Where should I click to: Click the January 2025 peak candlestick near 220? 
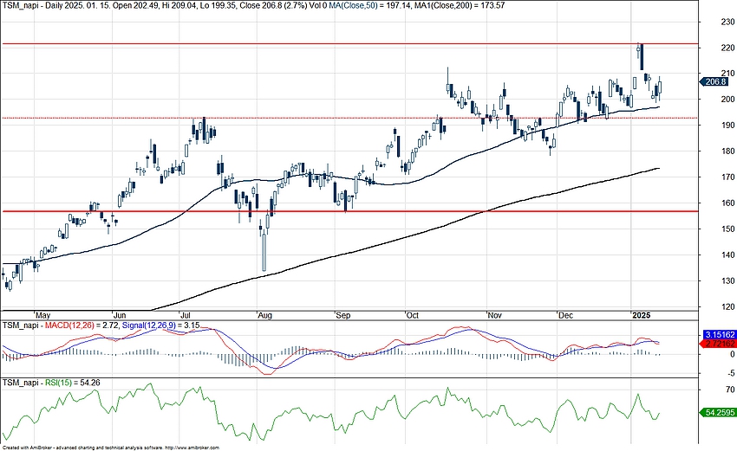(x=642, y=57)
